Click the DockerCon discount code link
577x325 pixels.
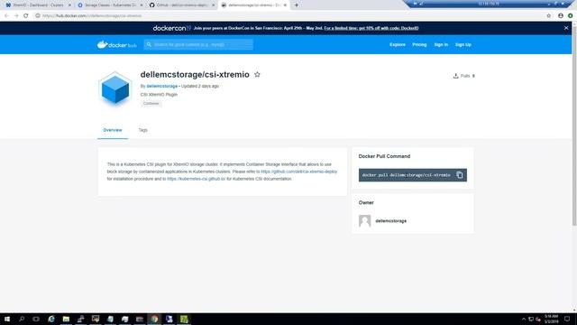tap(371, 28)
